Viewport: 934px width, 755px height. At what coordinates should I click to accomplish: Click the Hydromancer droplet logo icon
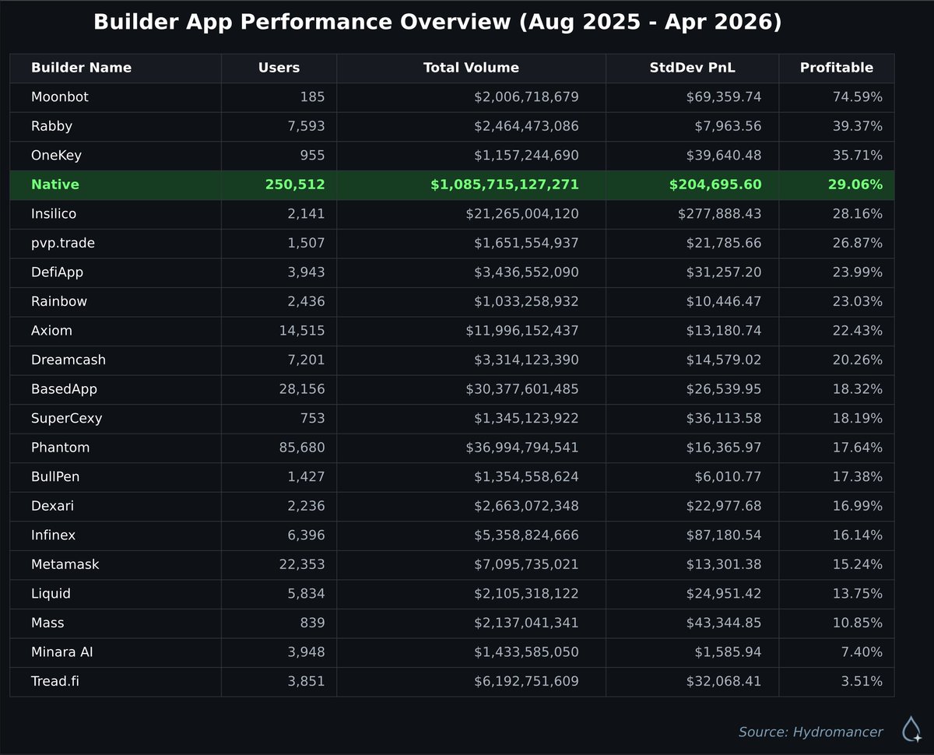click(911, 729)
